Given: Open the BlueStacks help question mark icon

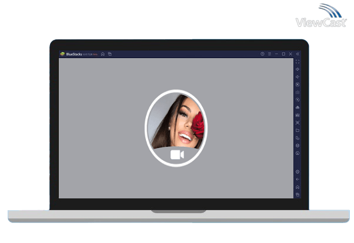Looking at the screenshot, I should pyautogui.click(x=262, y=54).
